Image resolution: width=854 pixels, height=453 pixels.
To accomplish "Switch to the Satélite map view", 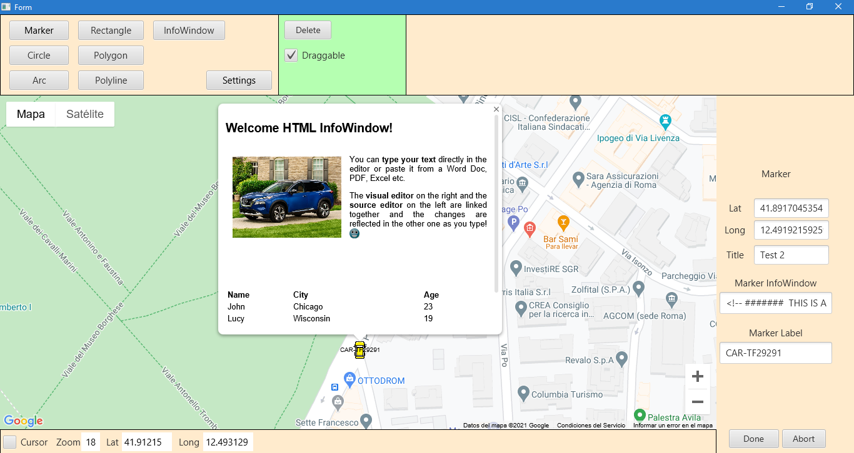I will [85, 114].
